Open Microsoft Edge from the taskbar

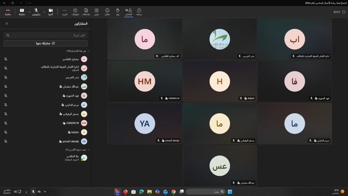click(x=141, y=191)
